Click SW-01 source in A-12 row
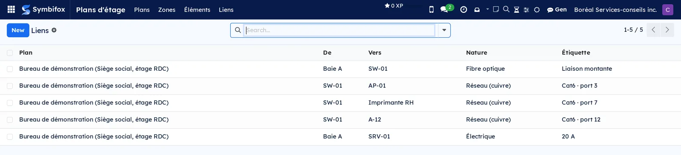Image resolution: width=681 pixels, height=155 pixels. [x=332, y=119]
